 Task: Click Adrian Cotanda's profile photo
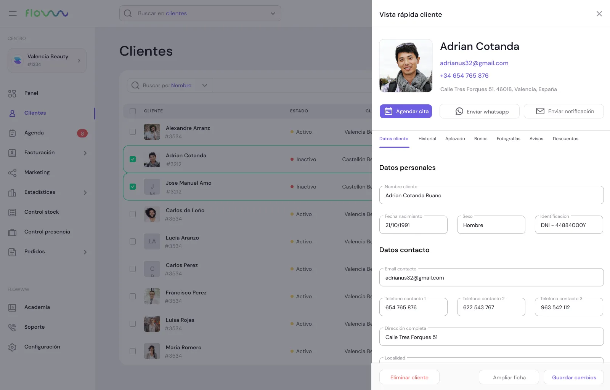(x=406, y=66)
